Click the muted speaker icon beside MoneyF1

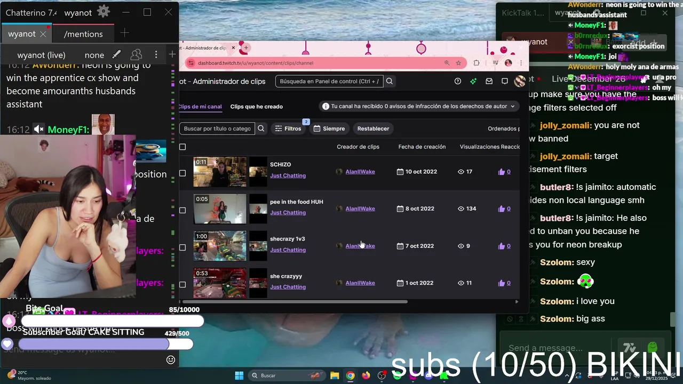click(x=38, y=129)
